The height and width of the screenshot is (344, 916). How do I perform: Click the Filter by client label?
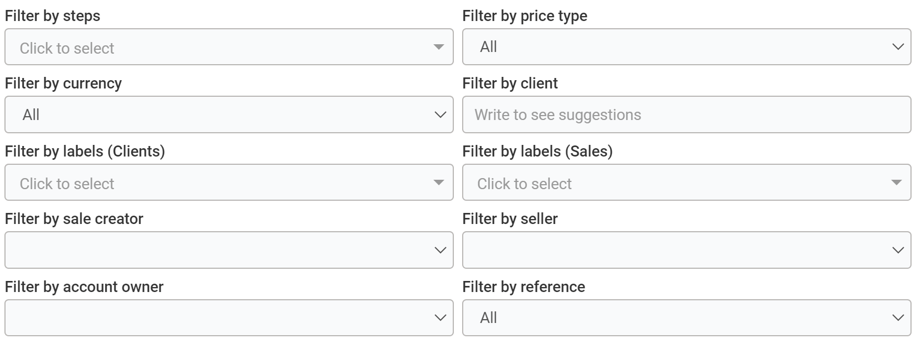(510, 84)
